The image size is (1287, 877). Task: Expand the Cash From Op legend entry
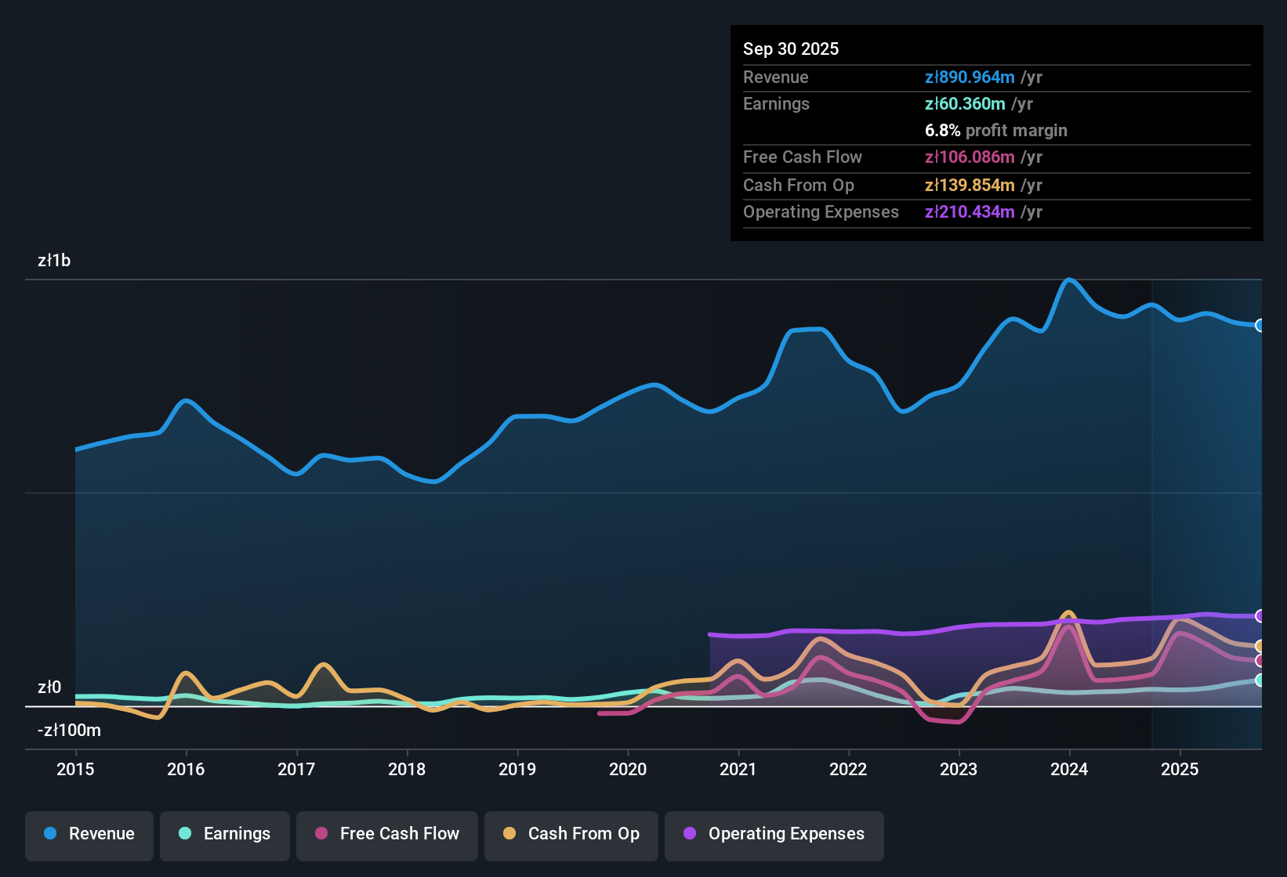tap(571, 835)
